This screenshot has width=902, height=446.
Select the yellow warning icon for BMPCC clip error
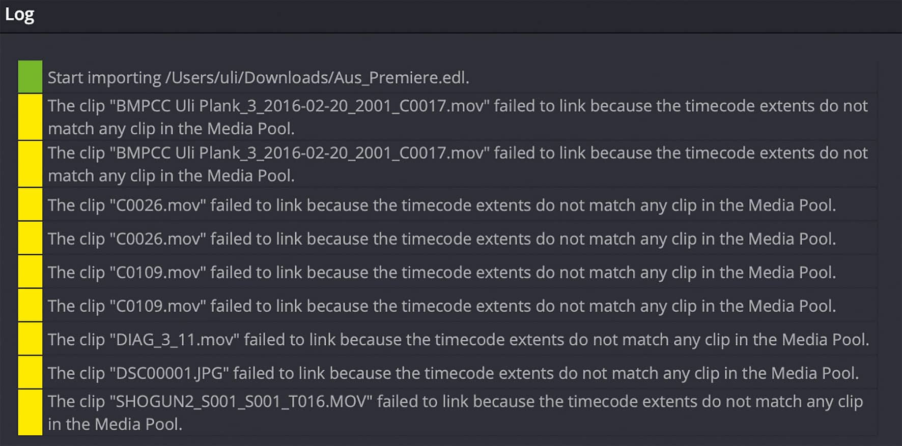[30, 117]
